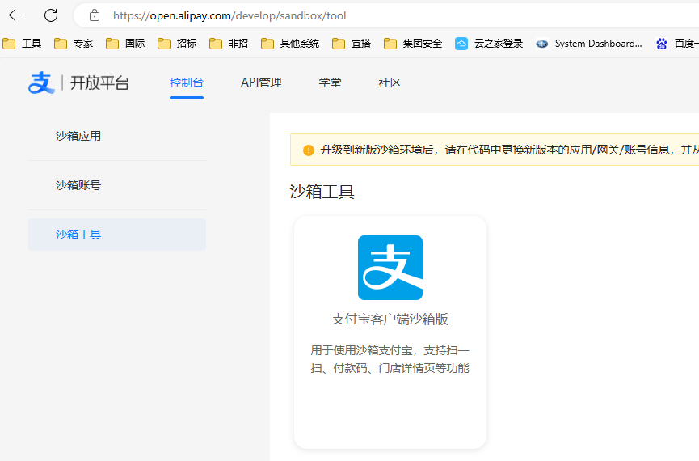Open the 其他系统 bookmark folder
The width and height of the screenshot is (699, 461).
pyautogui.click(x=290, y=44)
